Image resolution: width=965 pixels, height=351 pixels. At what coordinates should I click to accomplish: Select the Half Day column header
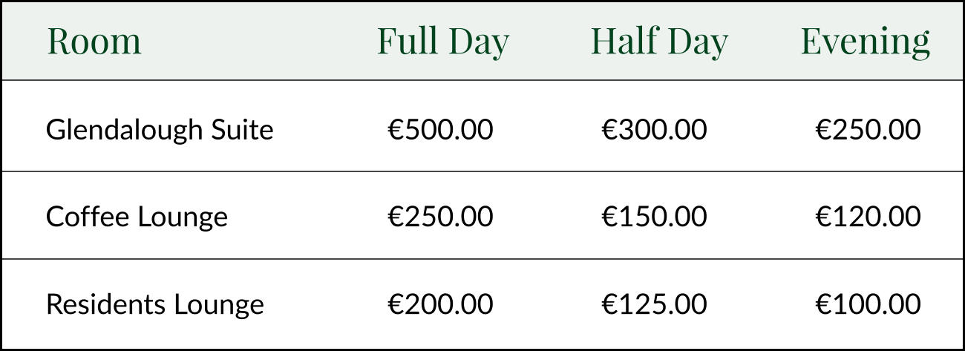coord(659,43)
